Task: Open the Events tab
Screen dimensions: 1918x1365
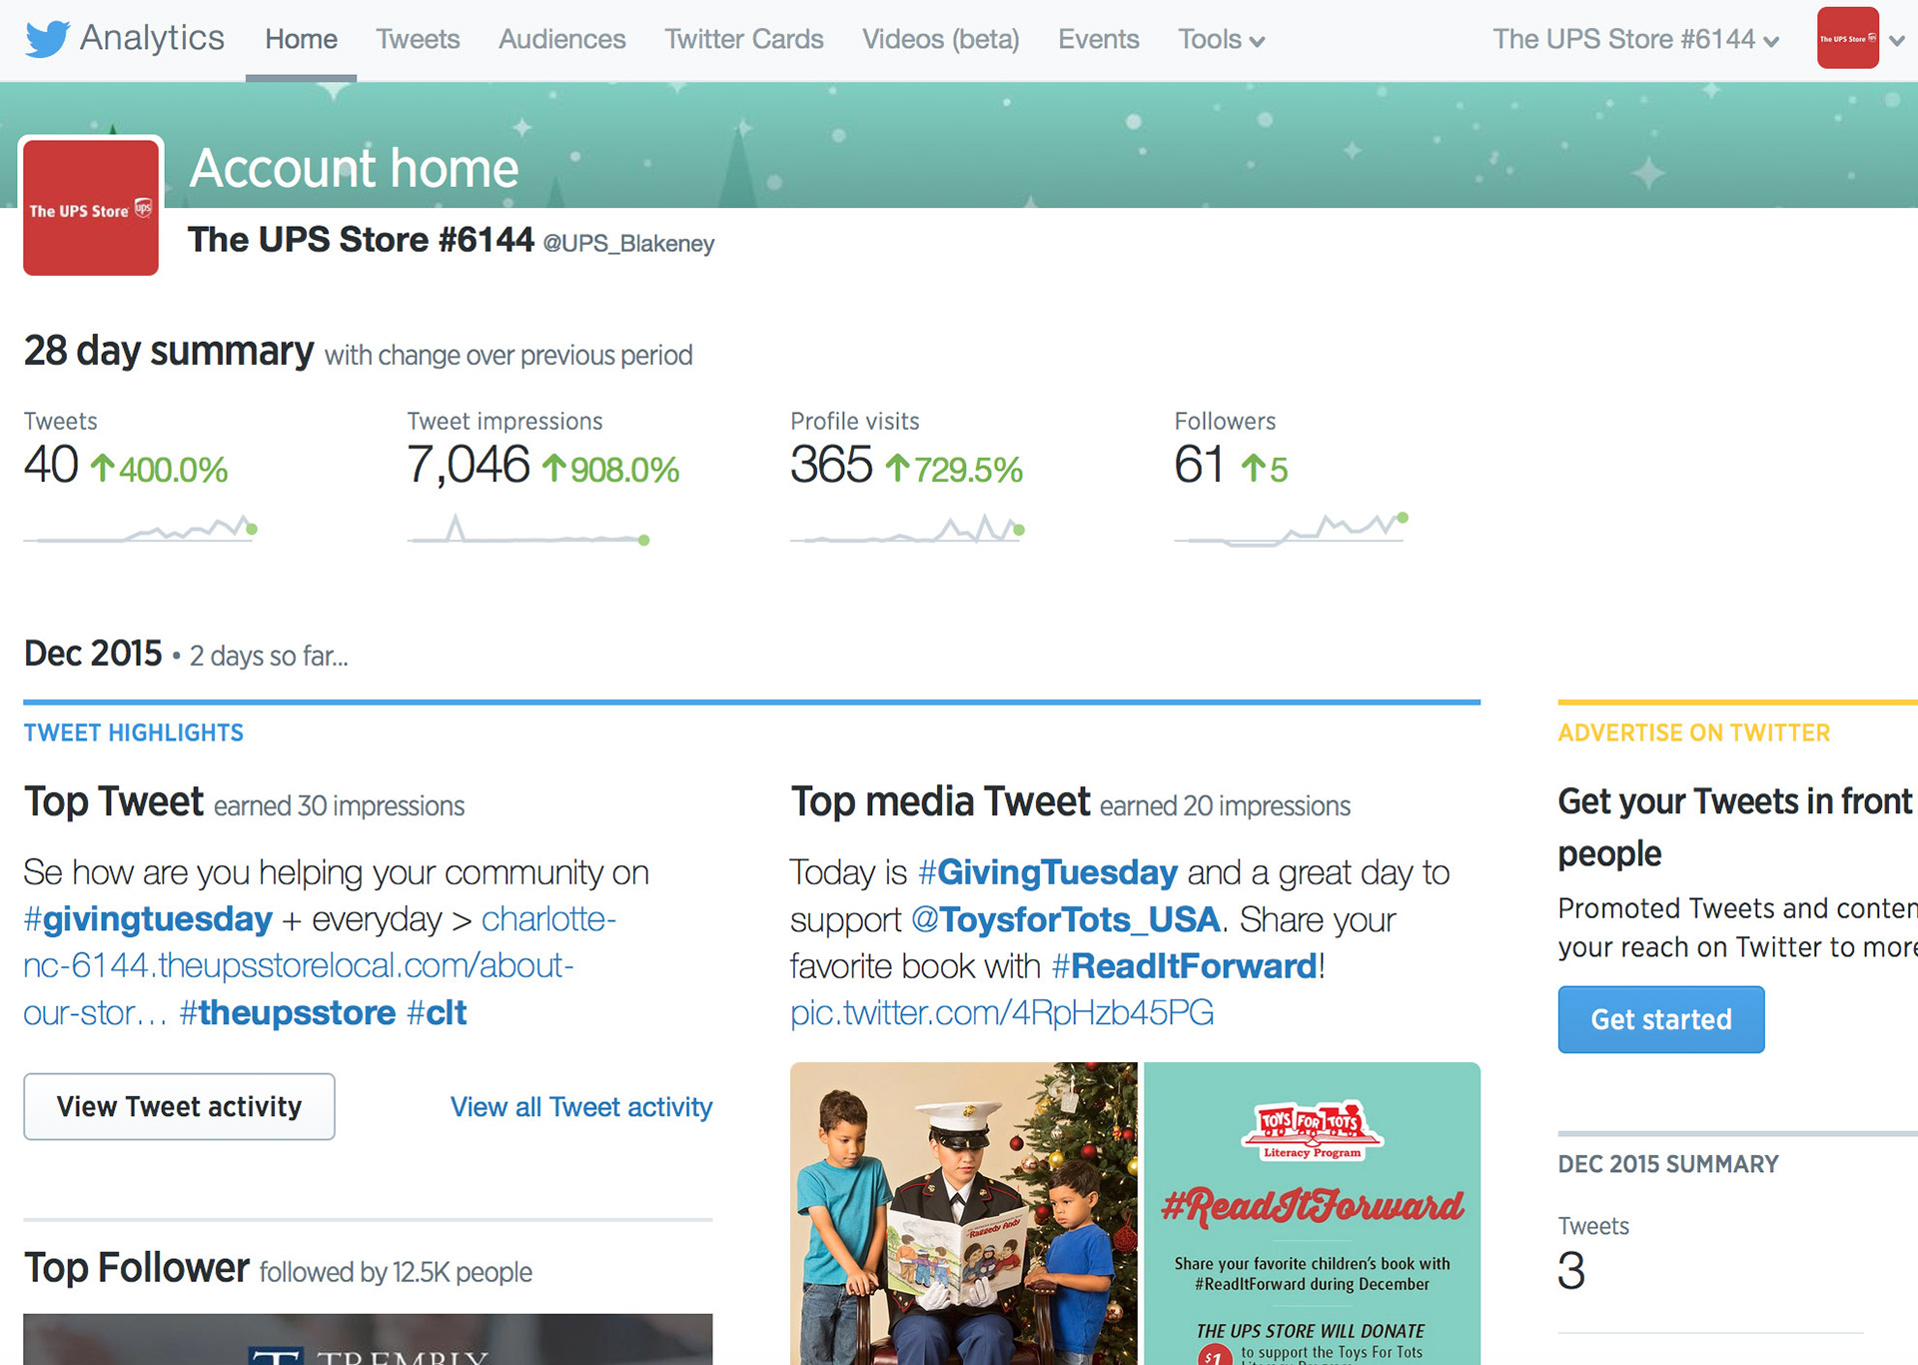Action: tap(1098, 39)
